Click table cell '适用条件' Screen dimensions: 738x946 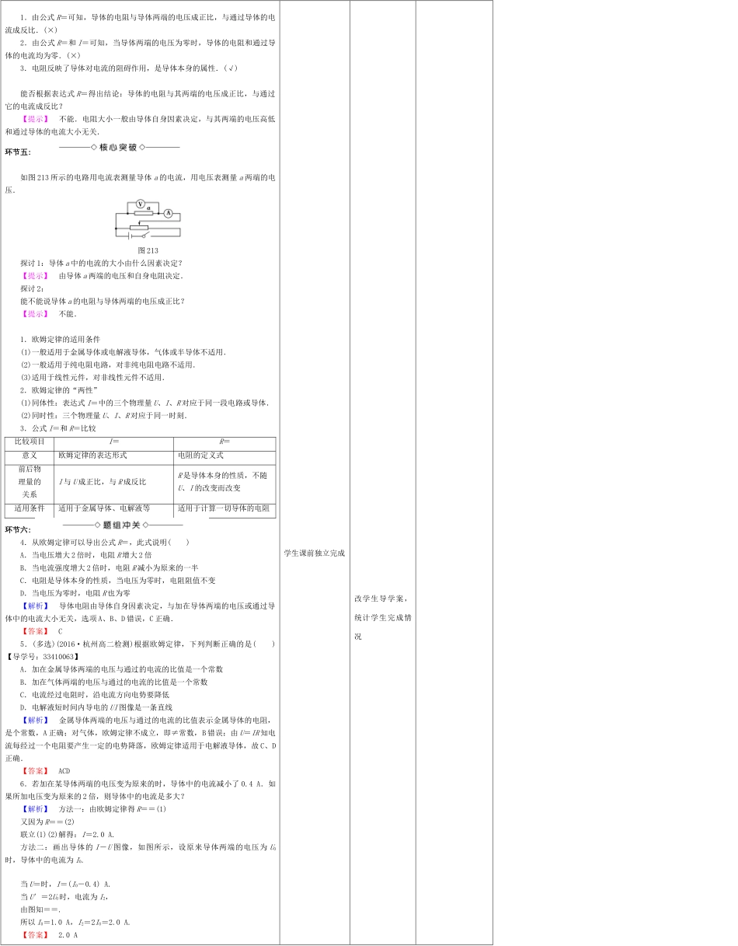pyautogui.click(x=30, y=509)
